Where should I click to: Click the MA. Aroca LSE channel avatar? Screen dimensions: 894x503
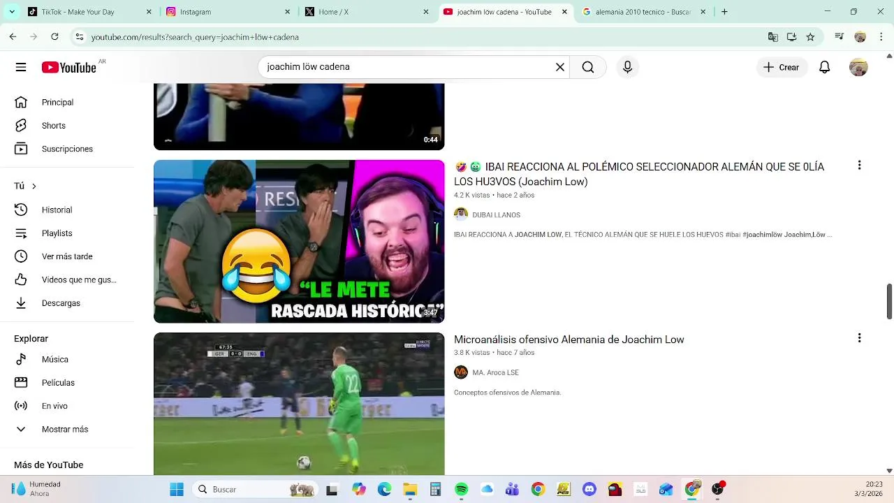461,372
